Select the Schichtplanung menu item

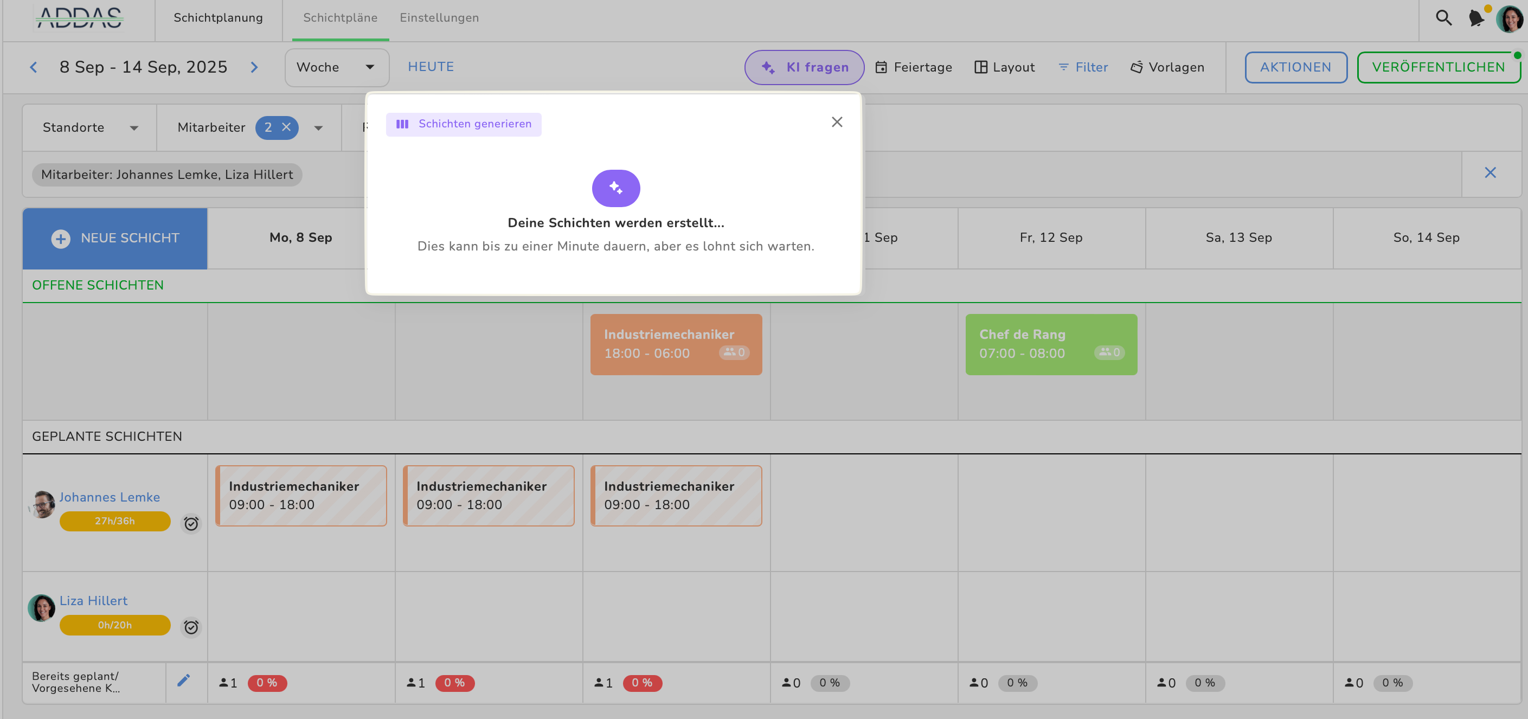(x=217, y=18)
